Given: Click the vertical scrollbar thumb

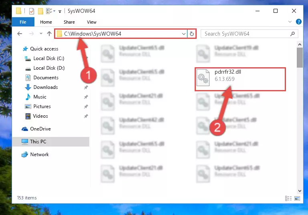Looking at the screenshot, I should point(300,58).
